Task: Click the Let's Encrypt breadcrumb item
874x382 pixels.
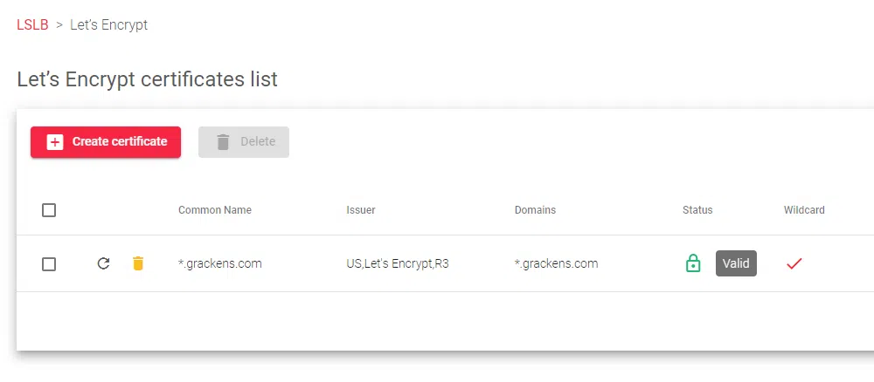Action: pyautogui.click(x=108, y=24)
